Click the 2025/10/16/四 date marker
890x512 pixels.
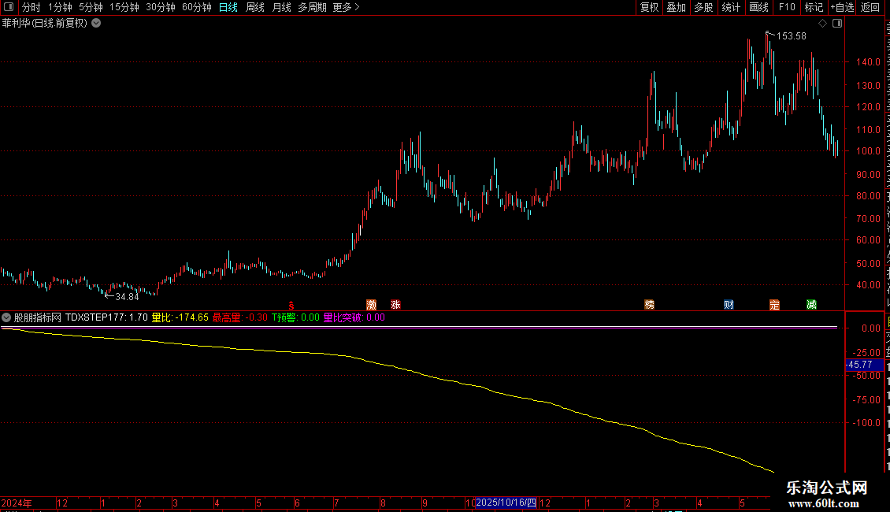coord(506,503)
